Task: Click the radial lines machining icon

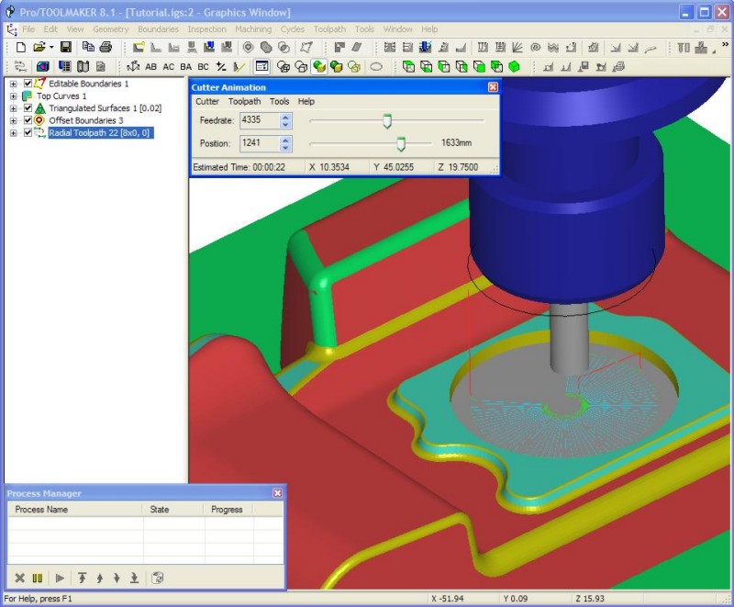Action: pyautogui.click(x=517, y=48)
